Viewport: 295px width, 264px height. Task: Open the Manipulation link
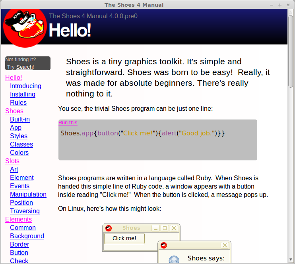pos(28,194)
